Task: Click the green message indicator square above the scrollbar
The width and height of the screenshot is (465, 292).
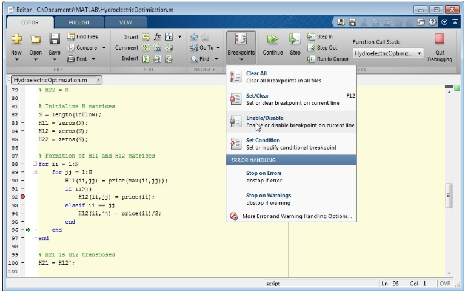Action: pyautogui.click(x=457, y=88)
